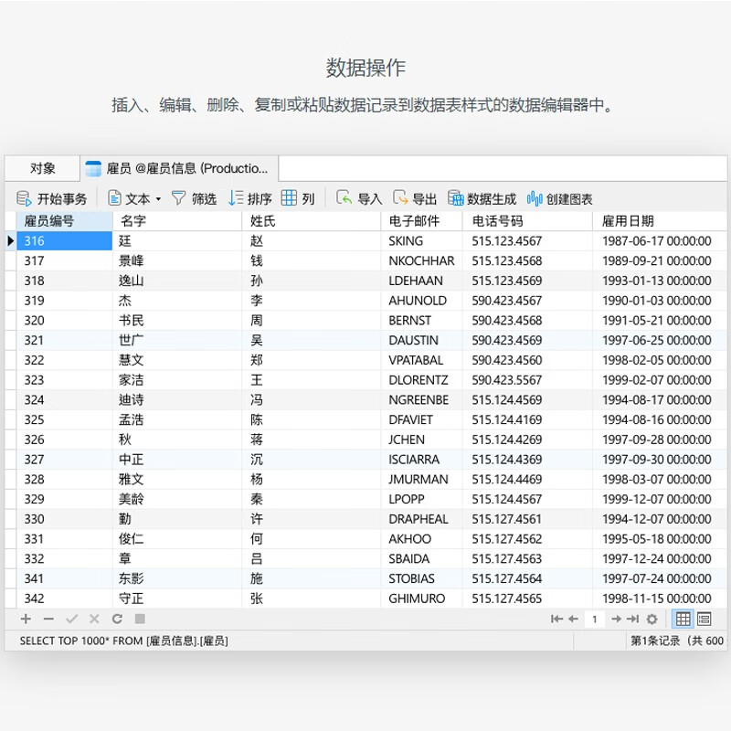Delete the record with the minus button
731x731 pixels.
(x=48, y=619)
